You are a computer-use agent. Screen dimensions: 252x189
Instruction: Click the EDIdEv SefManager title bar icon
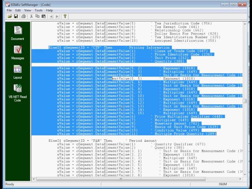click(x=7, y=4)
